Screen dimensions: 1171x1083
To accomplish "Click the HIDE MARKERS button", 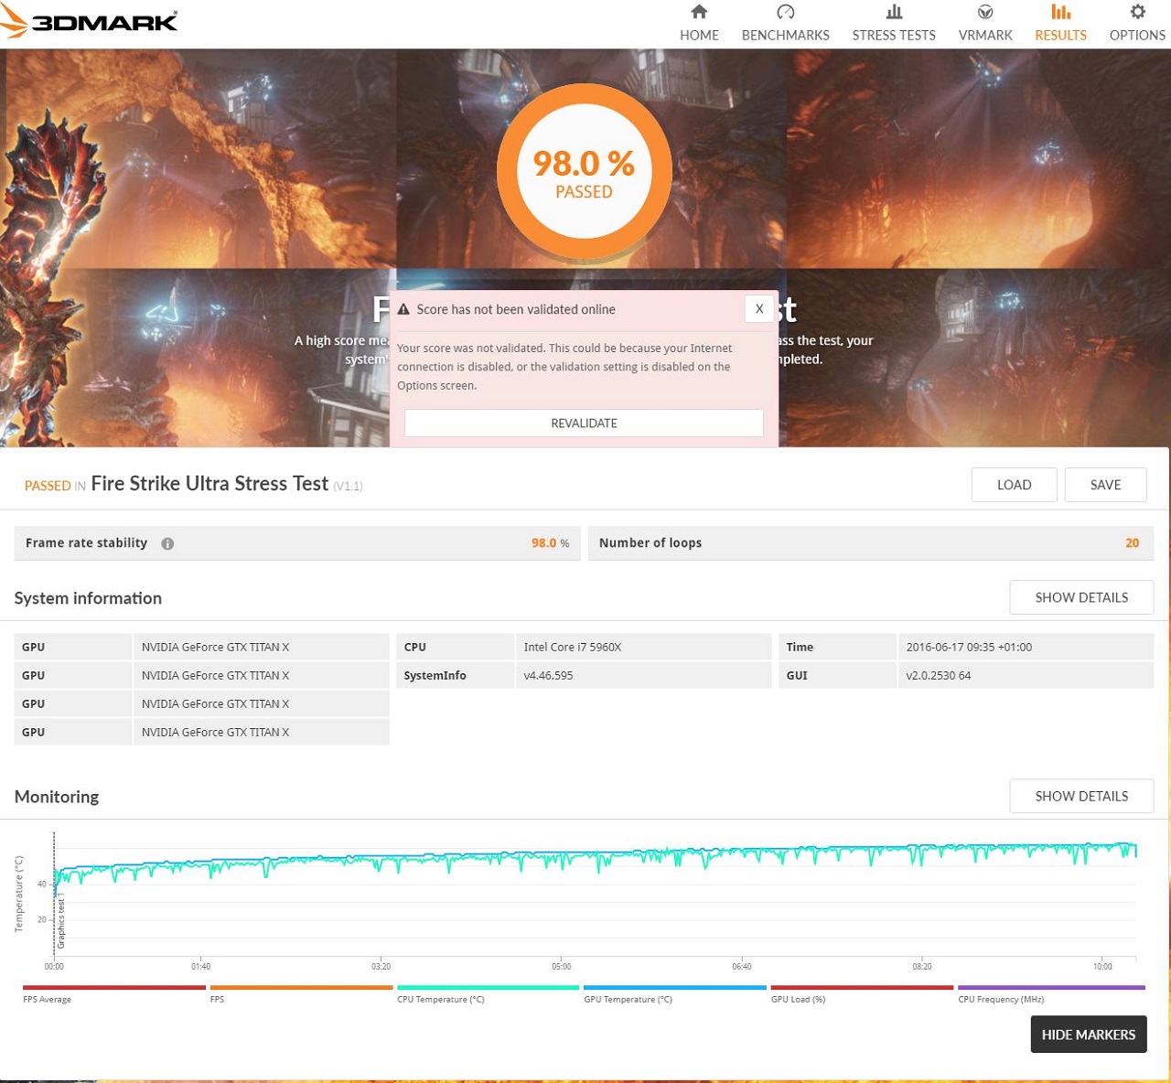I will click(x=1089, y=1035).
